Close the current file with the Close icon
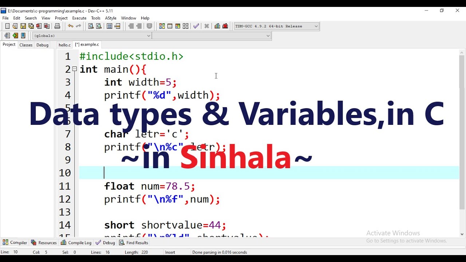Viewport: 466px width, 262px height. [39, 26]
